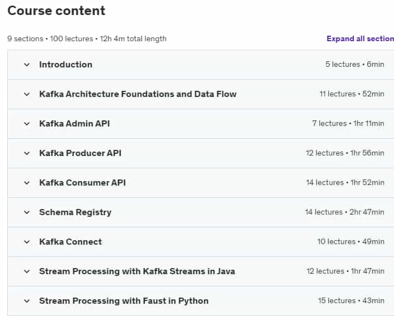Image resolution: width=394 pixels, height=316 pixels.
Task: Click the chevron next to Kafka Connect
Action: point(27,242)
